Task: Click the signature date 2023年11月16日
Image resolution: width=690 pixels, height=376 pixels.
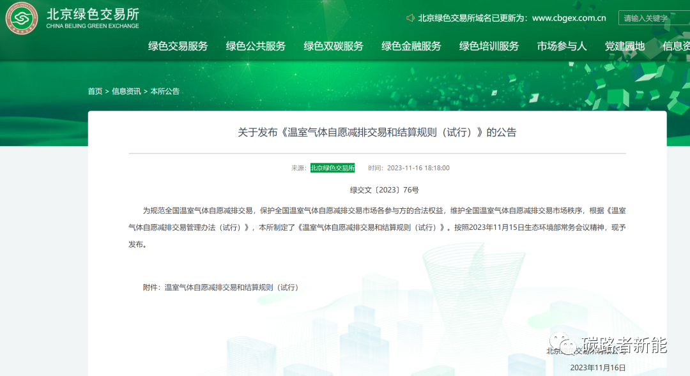Action: click(x=597, y=368)
